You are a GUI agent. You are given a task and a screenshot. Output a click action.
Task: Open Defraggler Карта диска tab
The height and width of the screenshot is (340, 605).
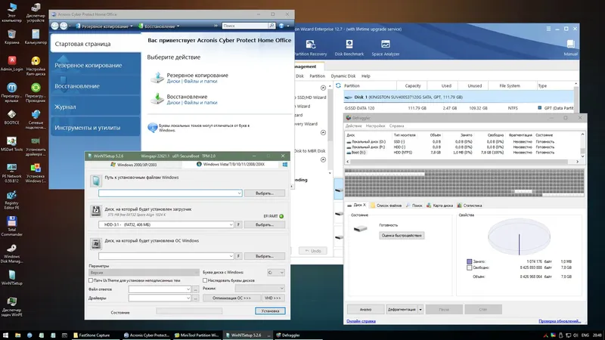click(x=440, y=206)
